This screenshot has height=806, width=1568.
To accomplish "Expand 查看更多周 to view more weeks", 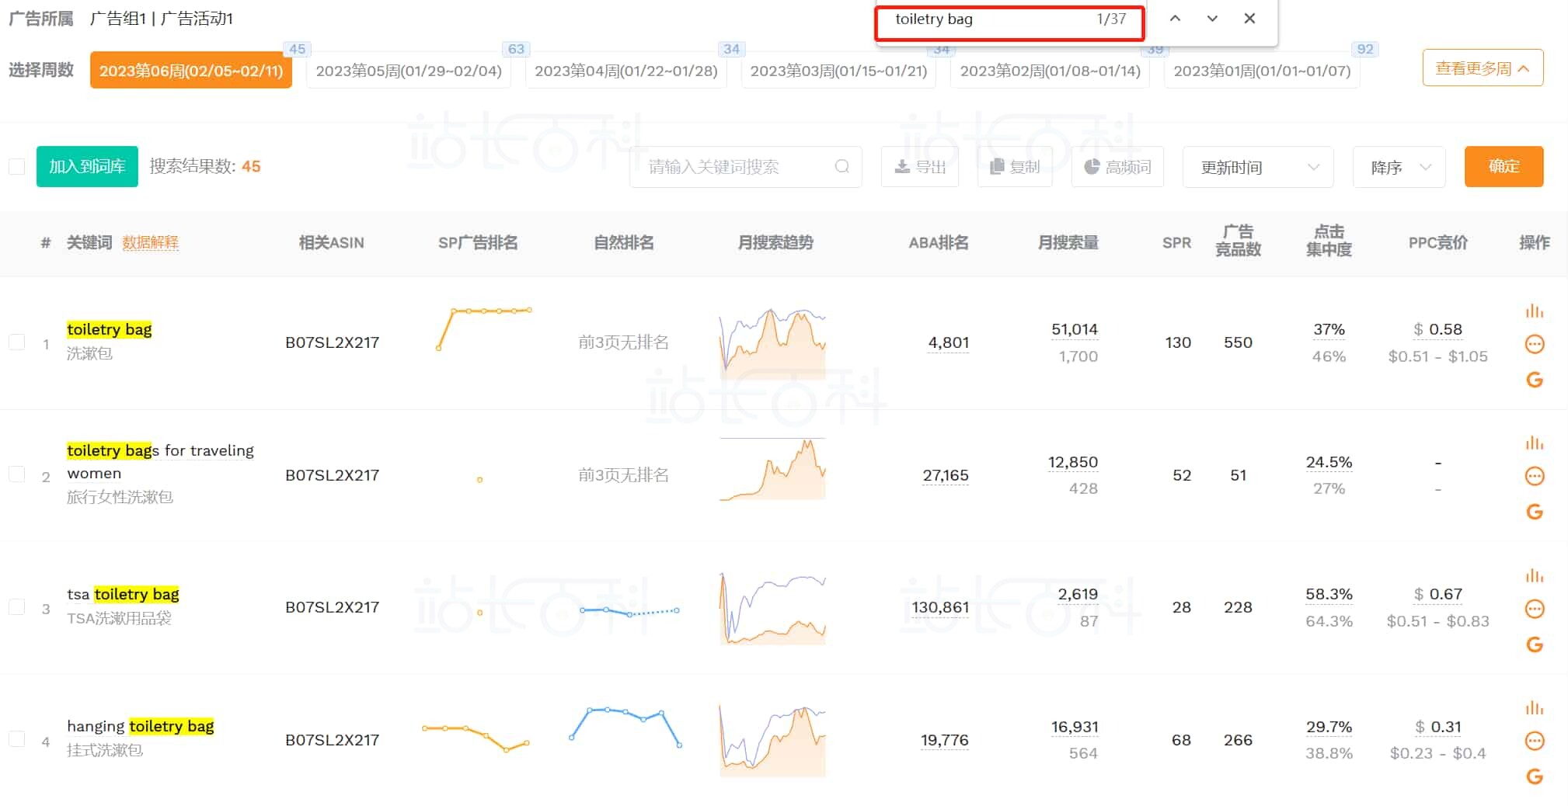I will (1482, 68).
